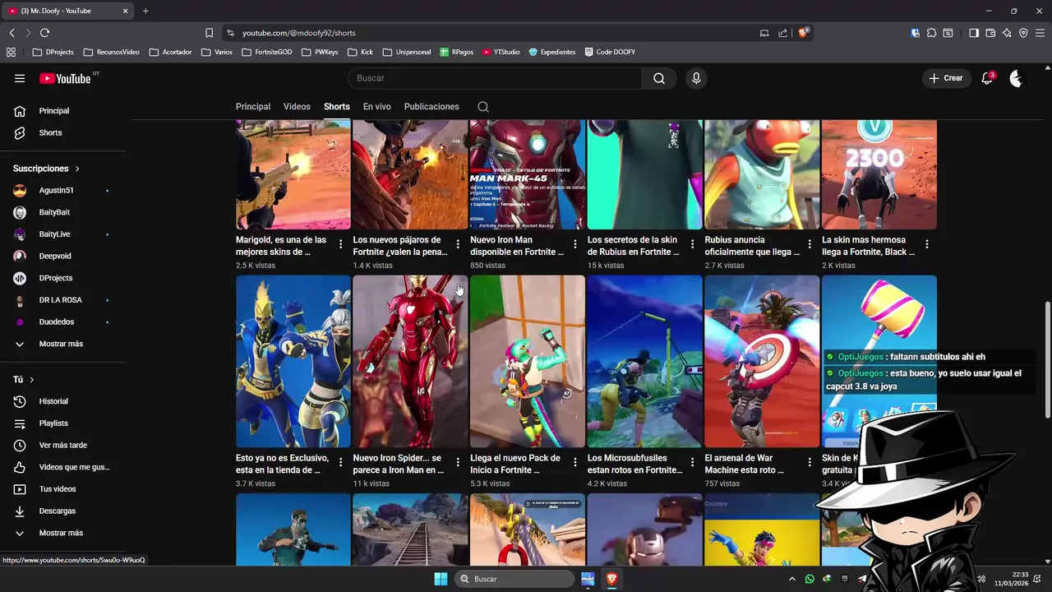Click the YouTube Buscar search field
This screenshot has width=1052, height=592.
point(495,78)
